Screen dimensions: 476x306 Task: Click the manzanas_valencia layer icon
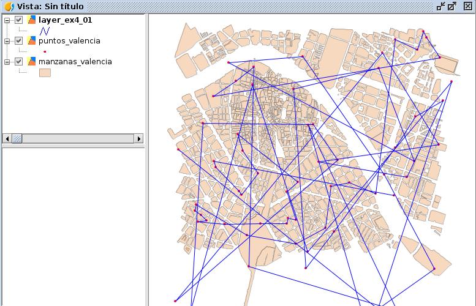32,61
